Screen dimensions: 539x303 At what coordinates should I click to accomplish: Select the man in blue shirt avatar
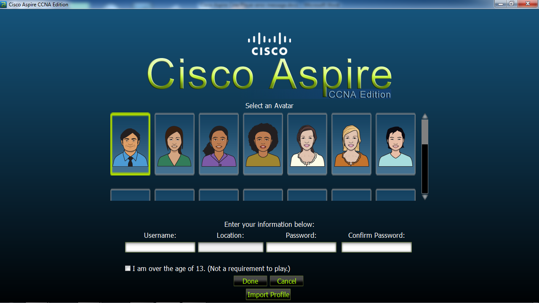[x=130, y=144]
